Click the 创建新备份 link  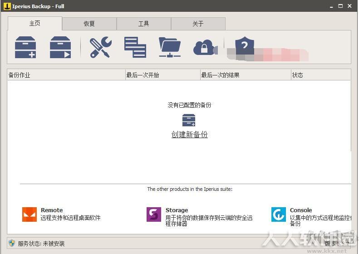[190, 134]
